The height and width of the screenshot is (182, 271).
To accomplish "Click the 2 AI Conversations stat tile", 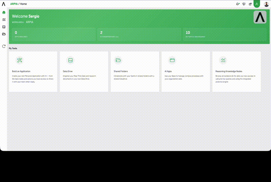I will [139, 34].
